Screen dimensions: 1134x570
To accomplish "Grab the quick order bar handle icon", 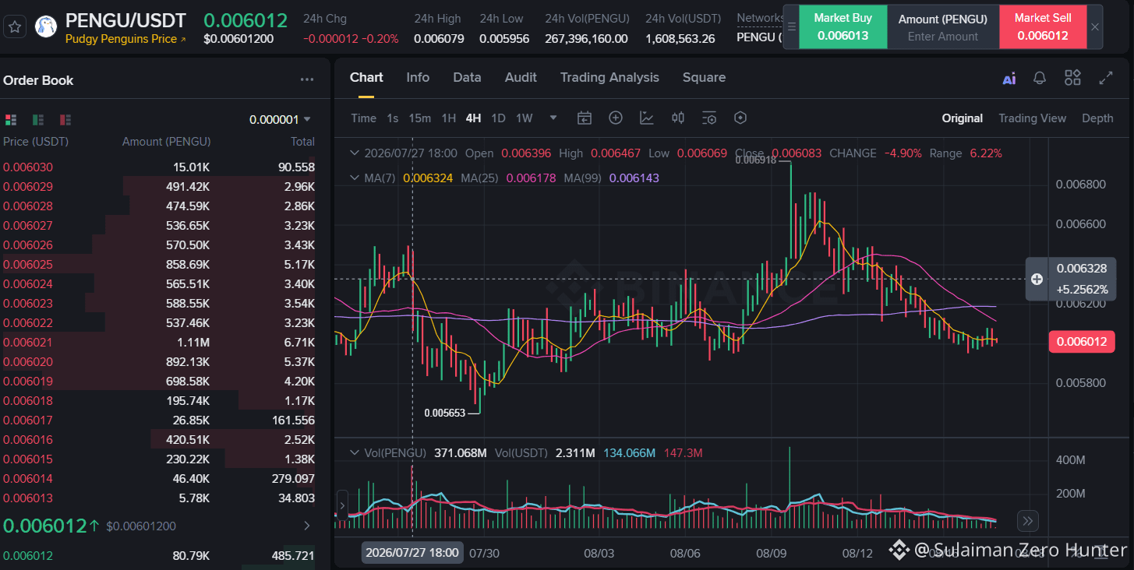I will coord(791,26).
